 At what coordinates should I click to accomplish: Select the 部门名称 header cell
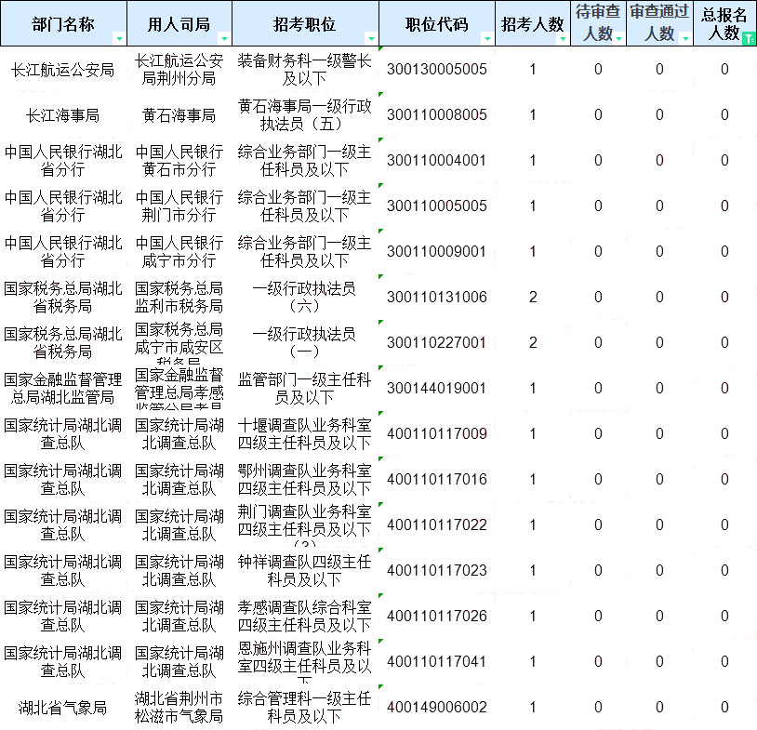(63, 23)
